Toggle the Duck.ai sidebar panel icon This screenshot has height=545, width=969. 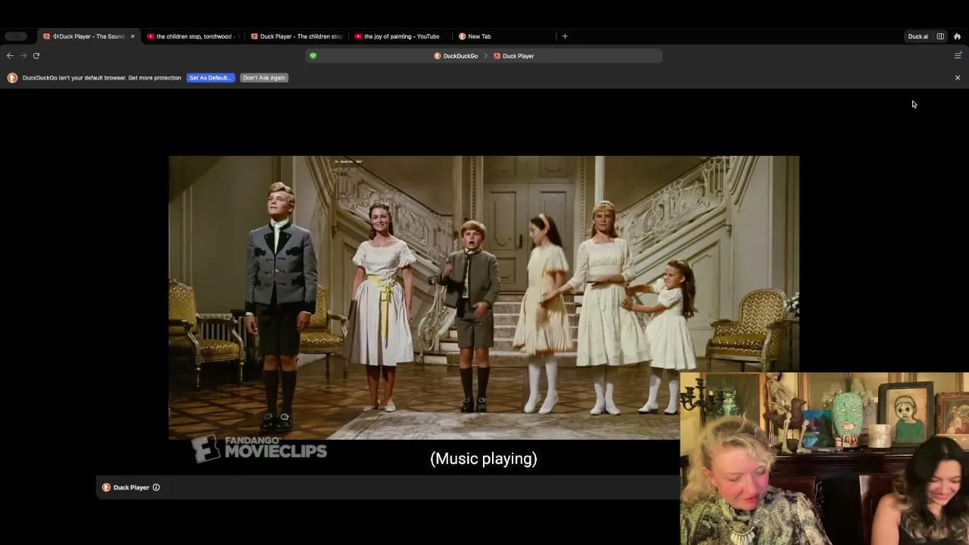940,36
